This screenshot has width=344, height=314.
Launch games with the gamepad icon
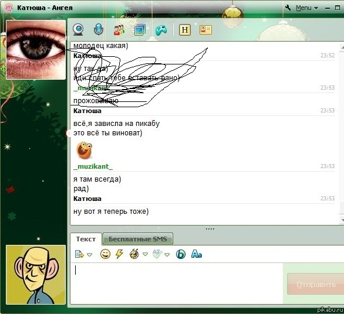(x=161, y=30)
